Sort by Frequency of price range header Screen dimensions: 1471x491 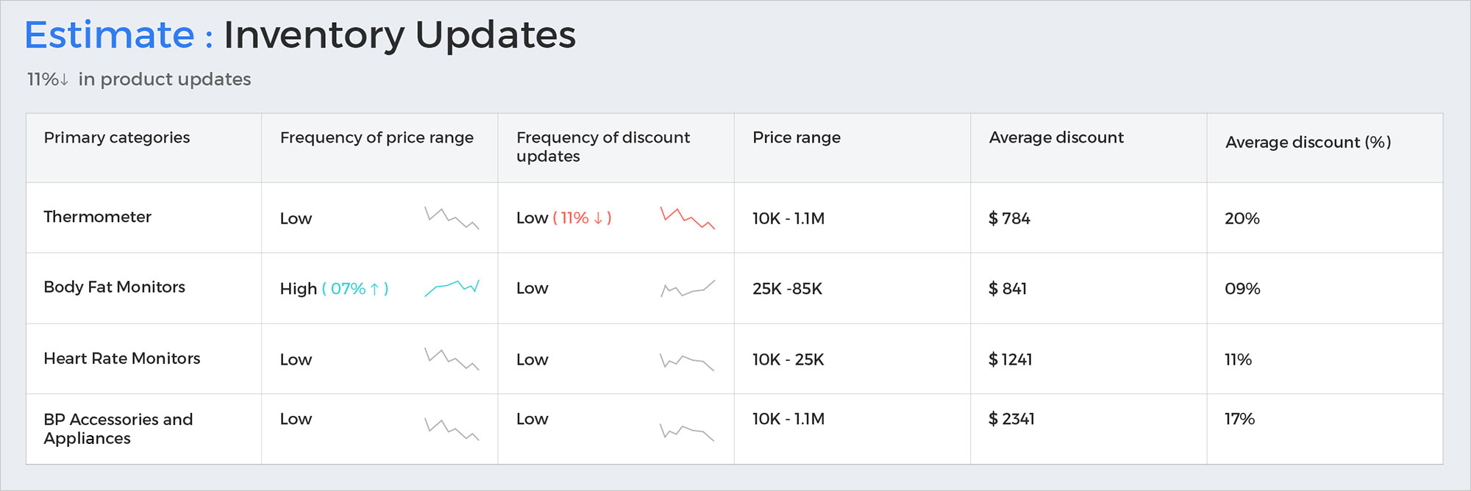click(377, 137)
